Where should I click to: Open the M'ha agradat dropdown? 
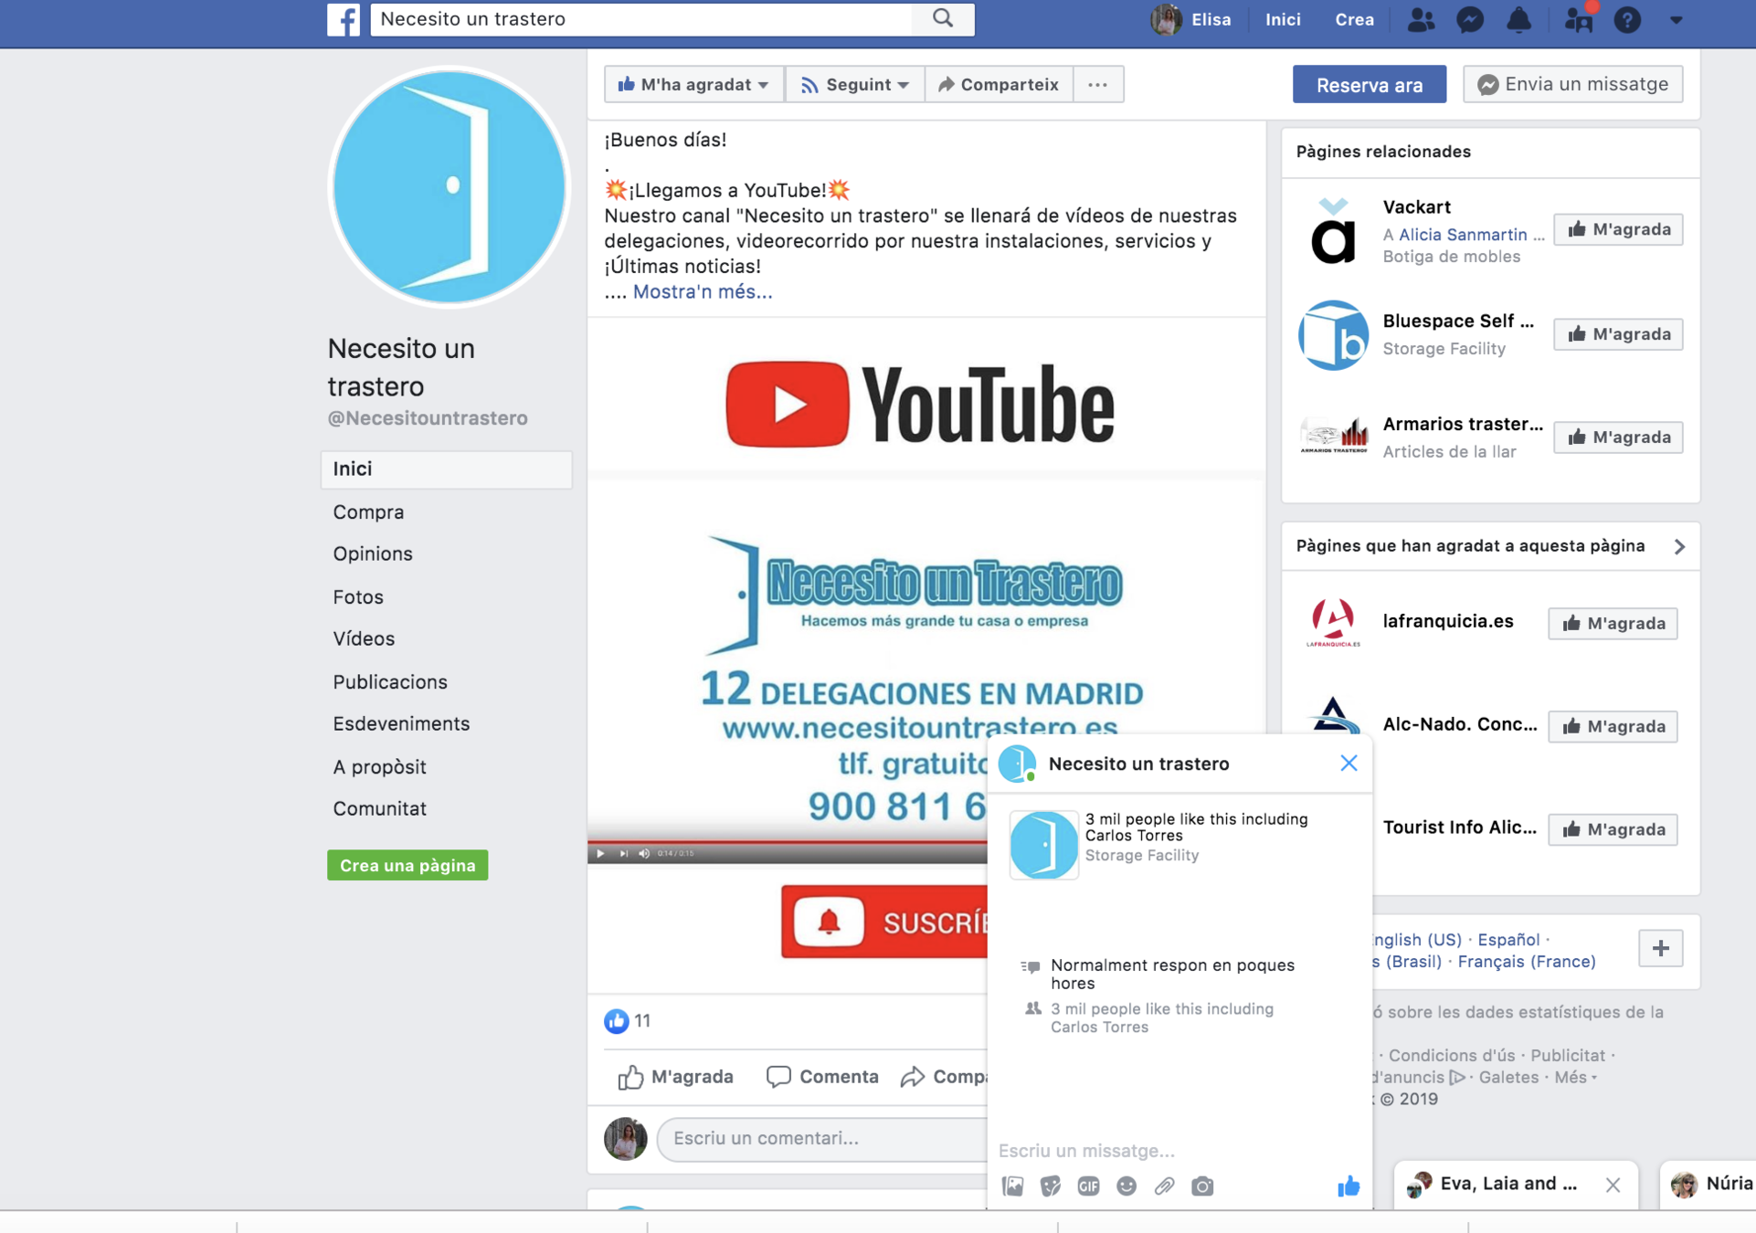point(693,84)
